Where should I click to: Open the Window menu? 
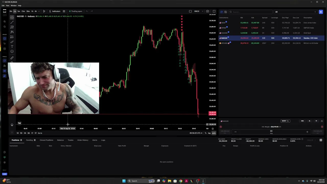coord(14,5)
